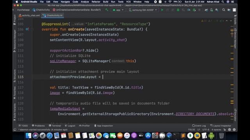Open the Layout Inspector panel
Screen dimensions: 250x140
221,126
